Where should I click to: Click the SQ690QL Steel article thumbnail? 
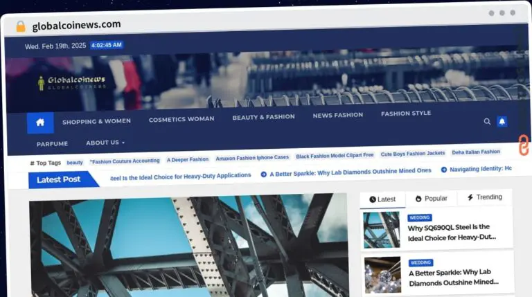click(x=382, y=230)
